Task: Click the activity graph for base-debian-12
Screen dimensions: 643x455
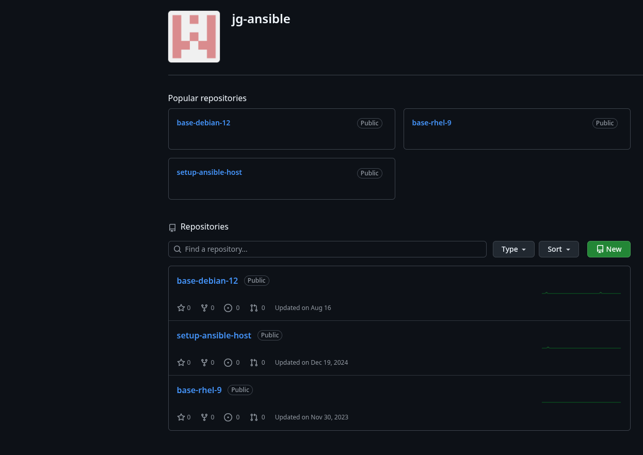Action: click(x=581, y=293)
